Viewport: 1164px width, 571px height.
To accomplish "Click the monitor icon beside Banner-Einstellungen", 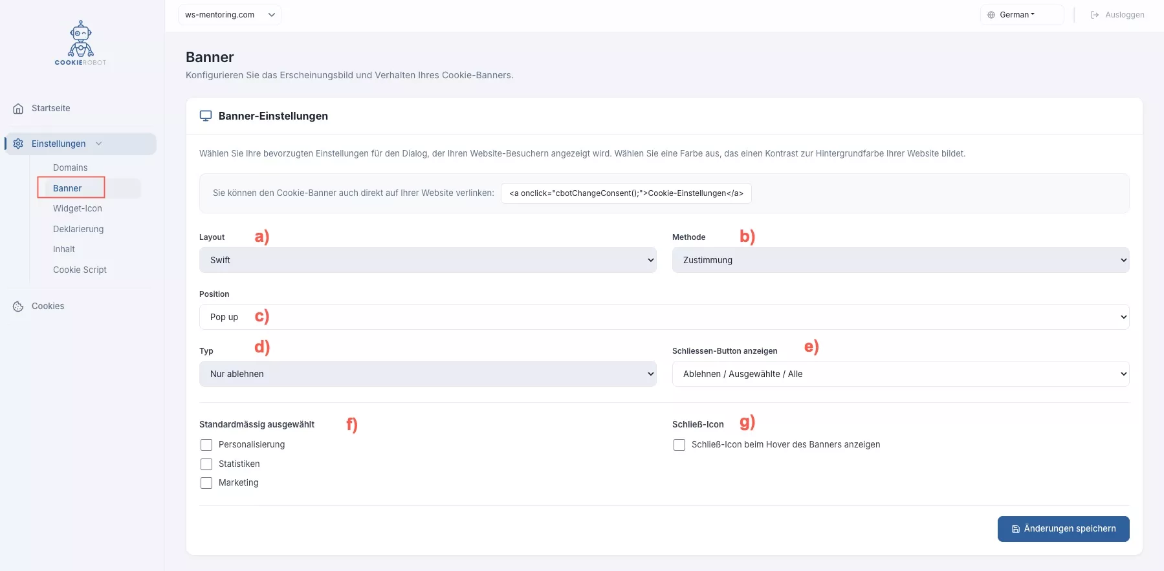I will tap(206, 116).
